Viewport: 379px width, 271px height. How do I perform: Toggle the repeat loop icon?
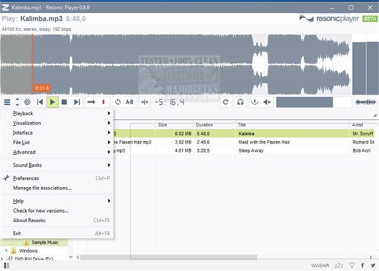[118, 102]
